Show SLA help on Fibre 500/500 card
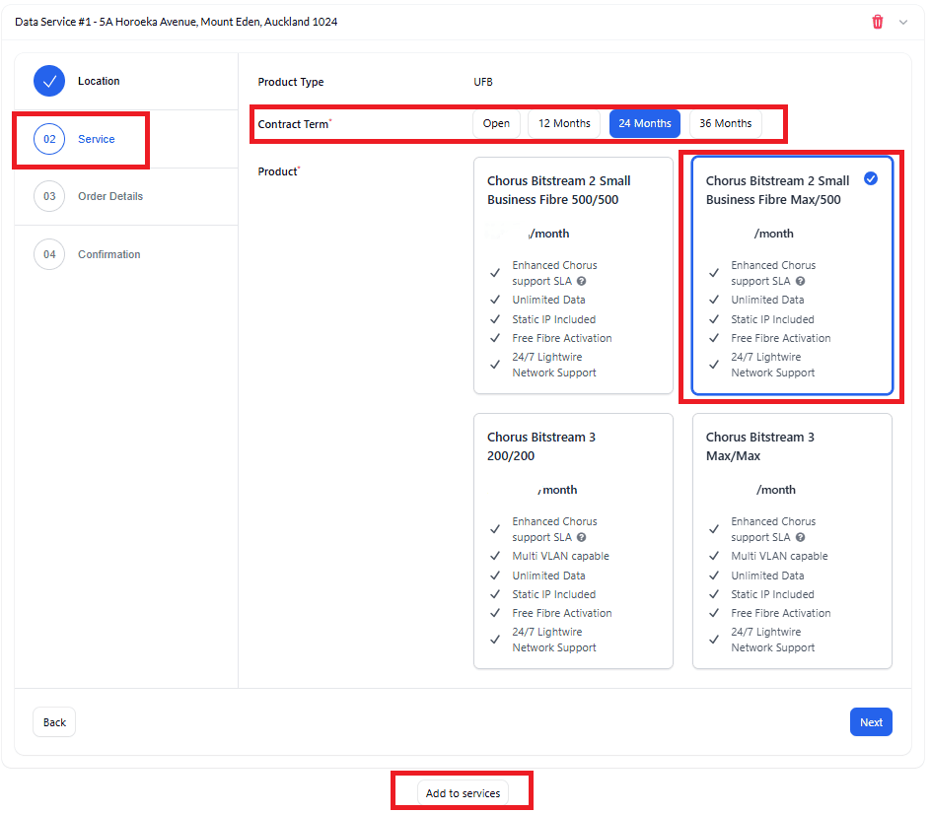930x813 pixels. click(x=581, y=282)
